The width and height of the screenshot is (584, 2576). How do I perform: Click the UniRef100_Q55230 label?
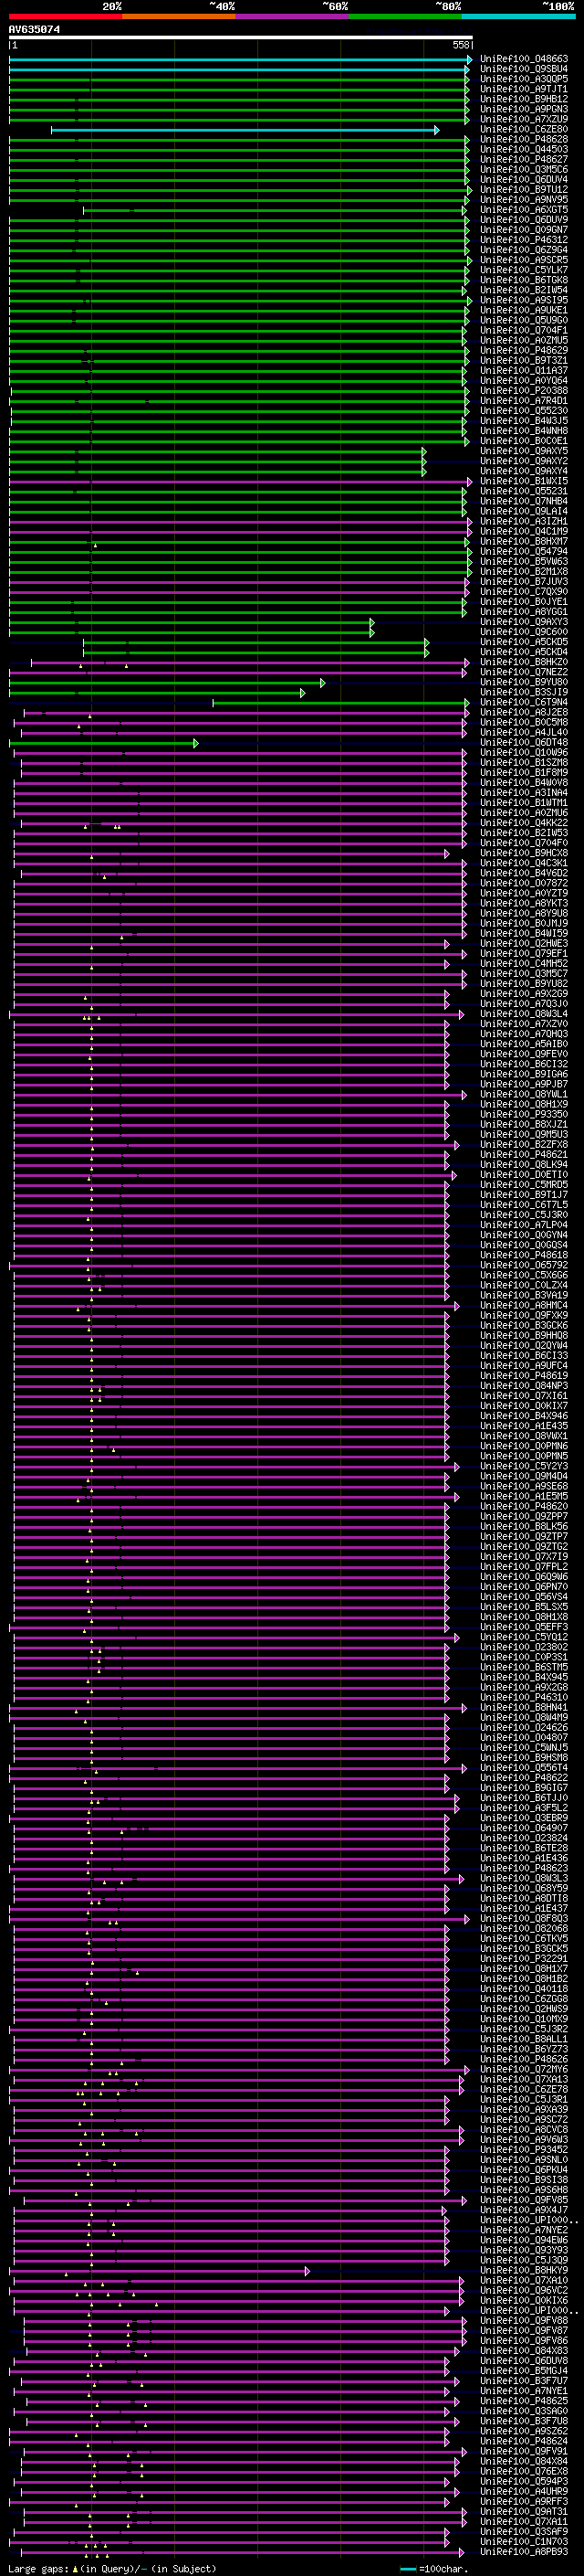[524, 411]
